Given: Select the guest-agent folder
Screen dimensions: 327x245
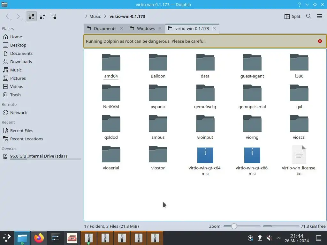Looking at the screenshot, I should click(x=252, y=66).
